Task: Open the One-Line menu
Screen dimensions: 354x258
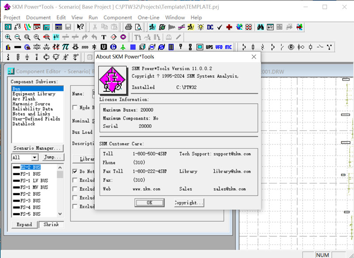Action: click(148, 17)
